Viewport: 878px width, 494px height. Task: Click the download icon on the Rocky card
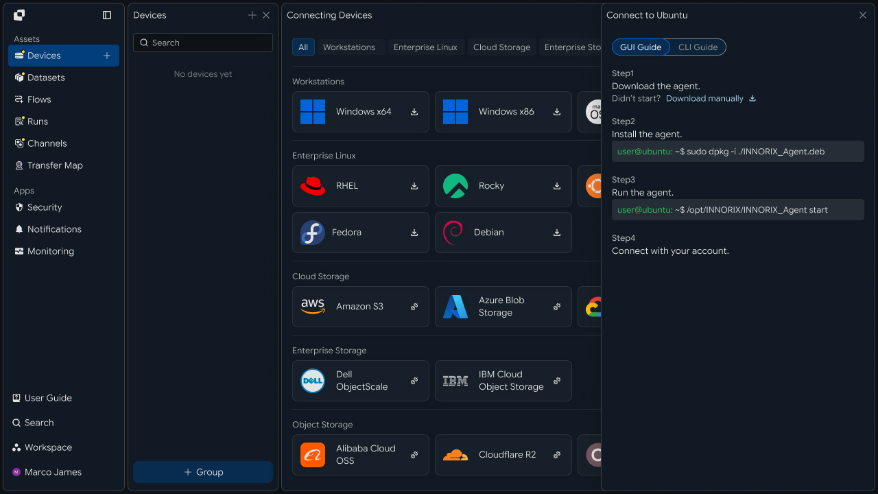(x=557, y=186)
